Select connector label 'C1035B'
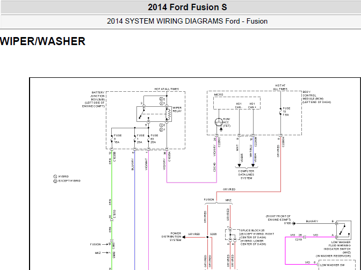This screenshot has width=361, height=270. (114, 157)
